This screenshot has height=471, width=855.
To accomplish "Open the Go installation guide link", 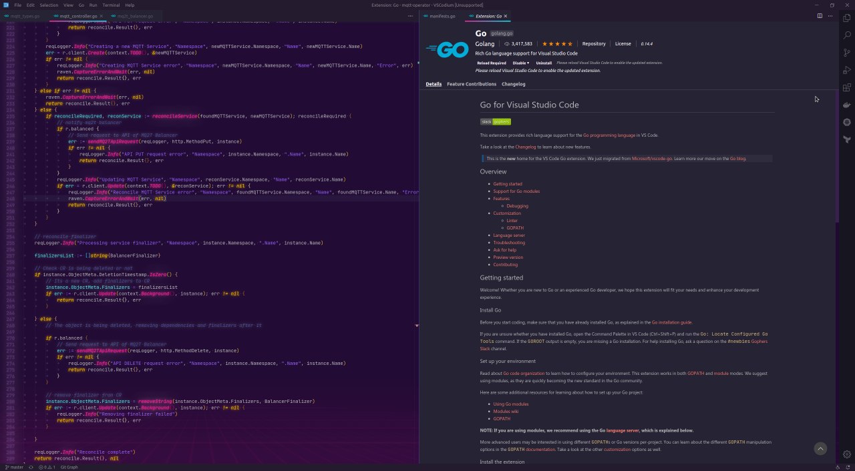I will pyautogui.click(x=671, y=322).
